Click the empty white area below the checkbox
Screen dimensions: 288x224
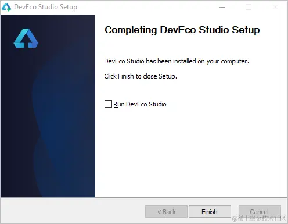pos(191,152)
